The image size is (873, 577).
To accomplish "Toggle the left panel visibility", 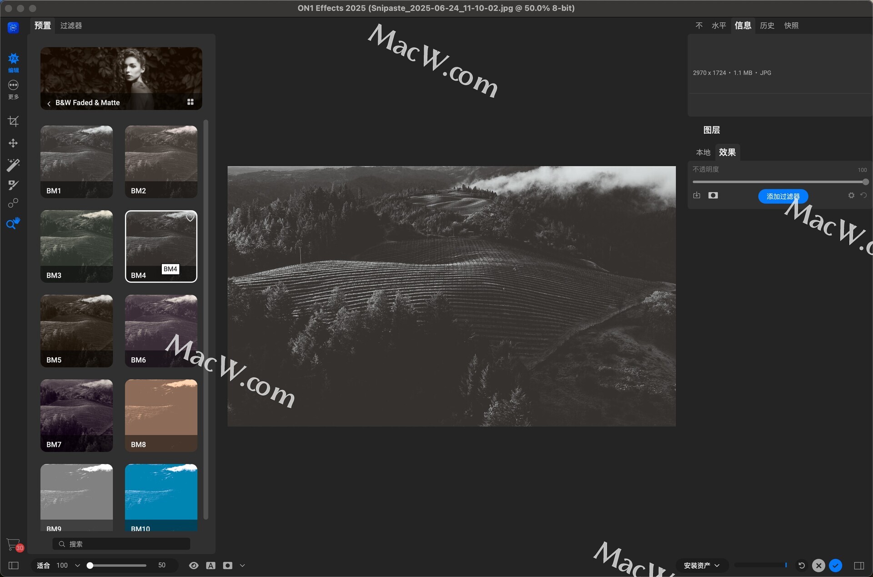I will pos(14,566).
